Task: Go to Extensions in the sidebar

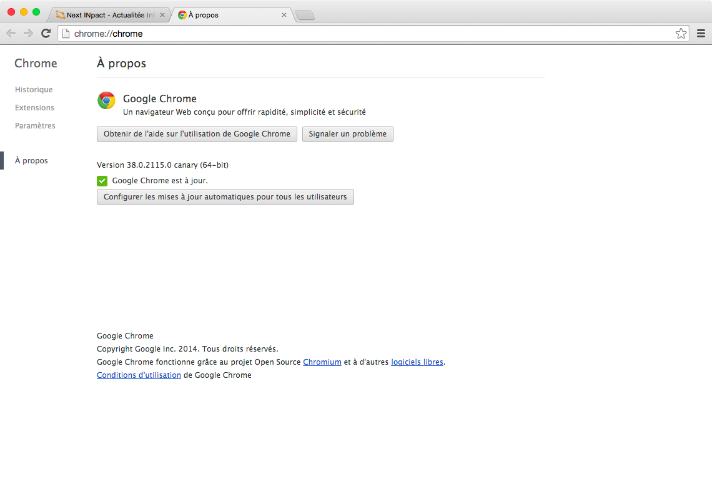Action: tap(34, 108)
